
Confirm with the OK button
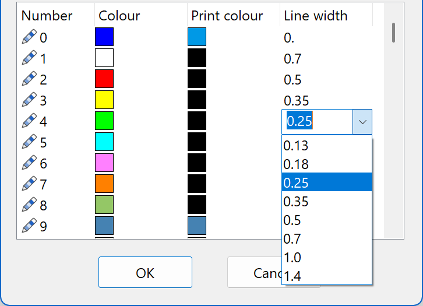(145, 272)
